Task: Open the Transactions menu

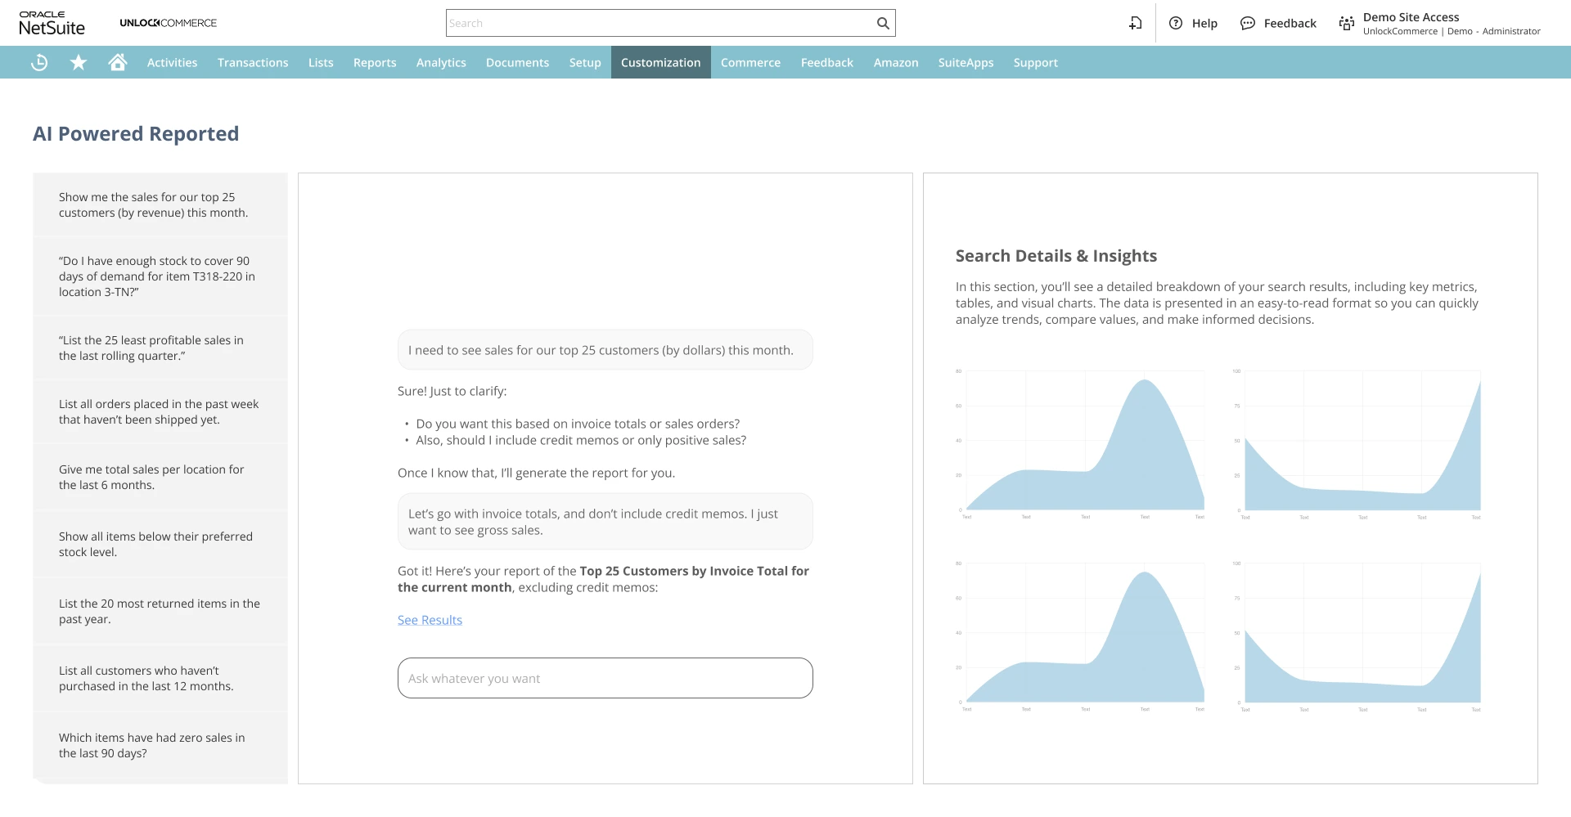Action: 253,63
